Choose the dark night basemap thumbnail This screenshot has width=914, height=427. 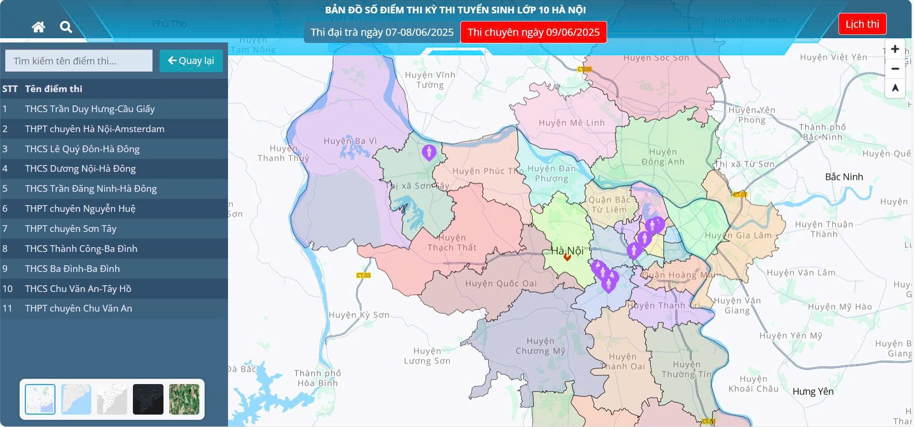pyautogui.click(x=148, y=399)
